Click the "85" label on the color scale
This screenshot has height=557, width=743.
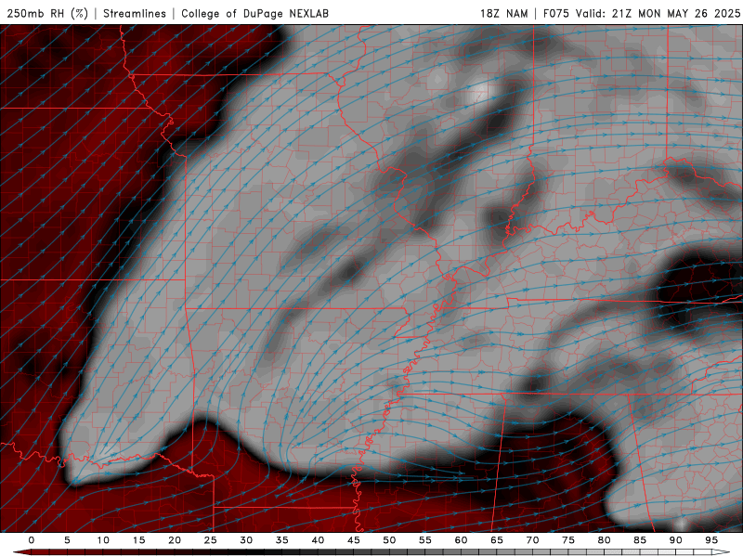pyautogui.click(x=640, y=540)
